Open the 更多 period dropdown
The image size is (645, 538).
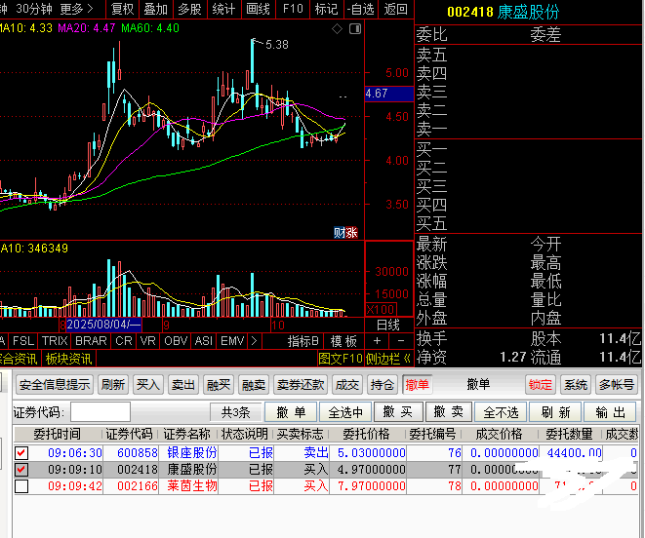76,9
